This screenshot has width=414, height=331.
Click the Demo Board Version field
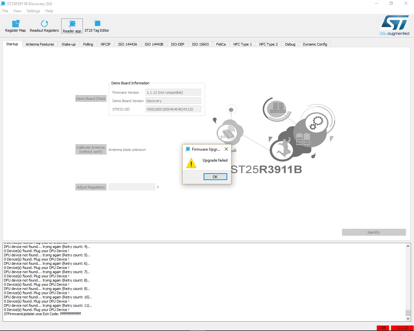click(x=173, y=101)
